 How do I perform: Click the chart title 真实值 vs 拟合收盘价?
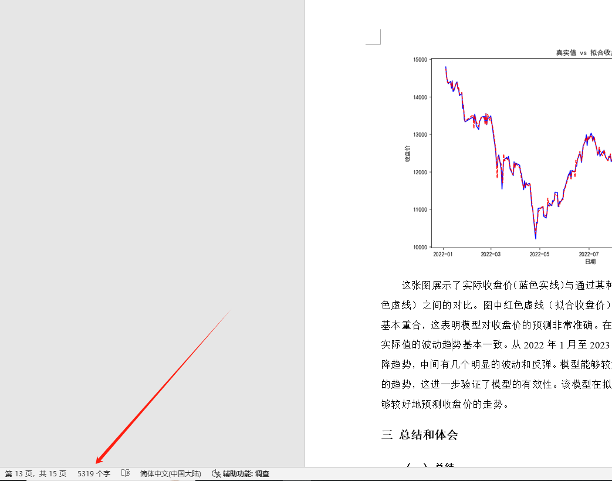pyautogui.click(x=584, y=53)
